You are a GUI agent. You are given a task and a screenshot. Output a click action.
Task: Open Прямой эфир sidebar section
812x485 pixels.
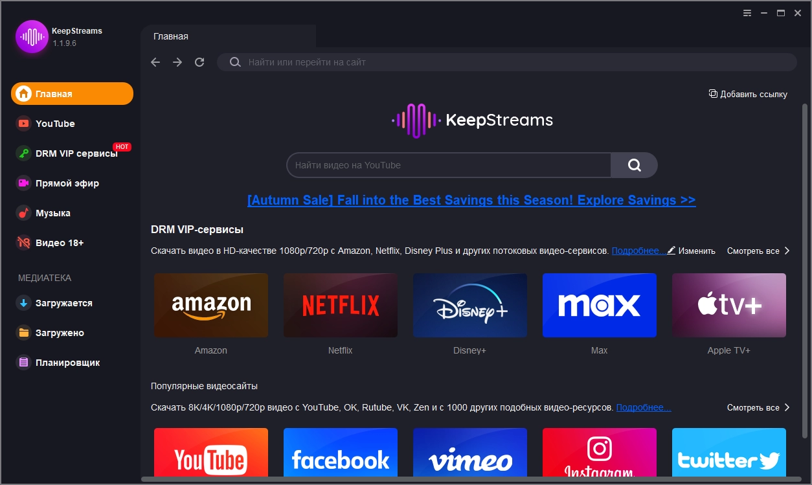coord(72,183)
